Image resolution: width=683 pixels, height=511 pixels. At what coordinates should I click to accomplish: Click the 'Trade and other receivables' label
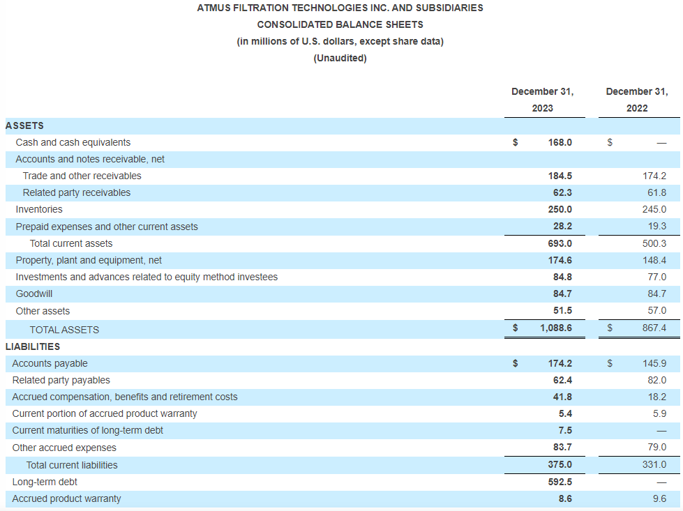coord(82,176)
